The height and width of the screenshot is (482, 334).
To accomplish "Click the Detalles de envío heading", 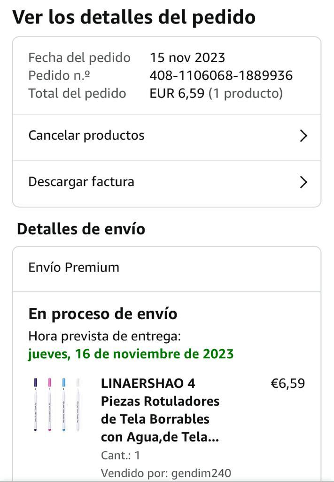I will click(81, 229).
